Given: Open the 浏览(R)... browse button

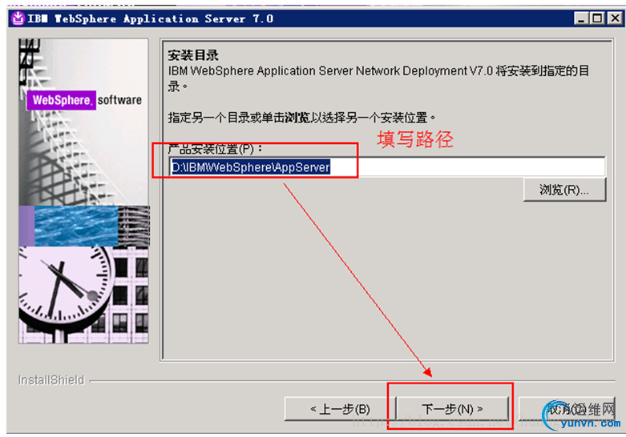Looking at the screenshot, I should coord(564,190).
